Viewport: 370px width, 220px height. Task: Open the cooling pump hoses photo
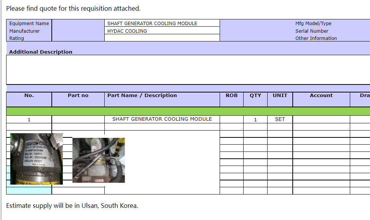coord(99,160)
